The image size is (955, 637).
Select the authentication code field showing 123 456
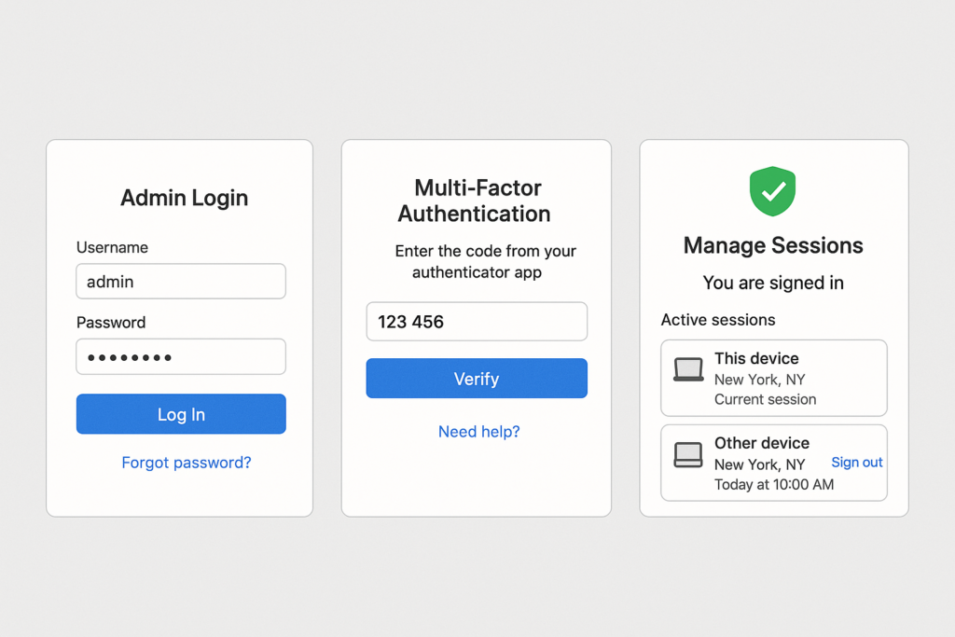[477, 321]
